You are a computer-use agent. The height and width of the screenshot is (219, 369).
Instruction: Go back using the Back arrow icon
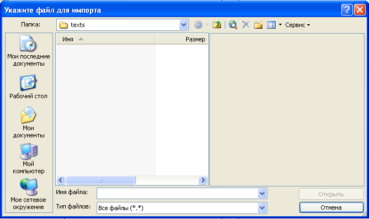pyautogui.click(x=198, y=25)
